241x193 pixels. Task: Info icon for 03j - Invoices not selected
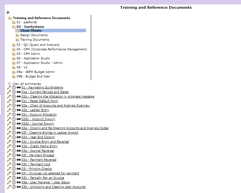(x=14, y=173)
